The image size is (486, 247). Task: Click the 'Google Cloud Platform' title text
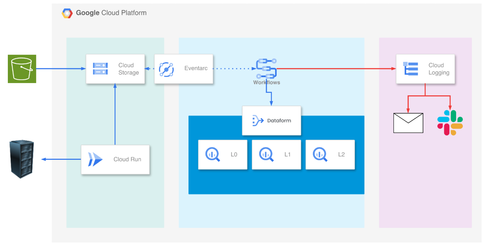(x=111, y=13)
